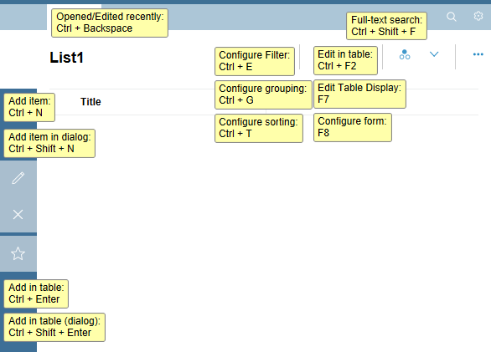Click the Configure sorting shortcut hint
The width and height of the screenshot is (491, 352).
click(259, 128)
